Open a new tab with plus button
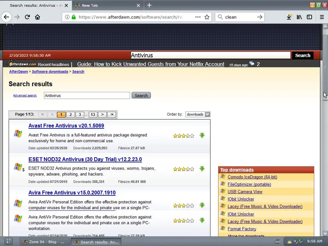This screenshot has height=246, width=328. tap(149, 5)
